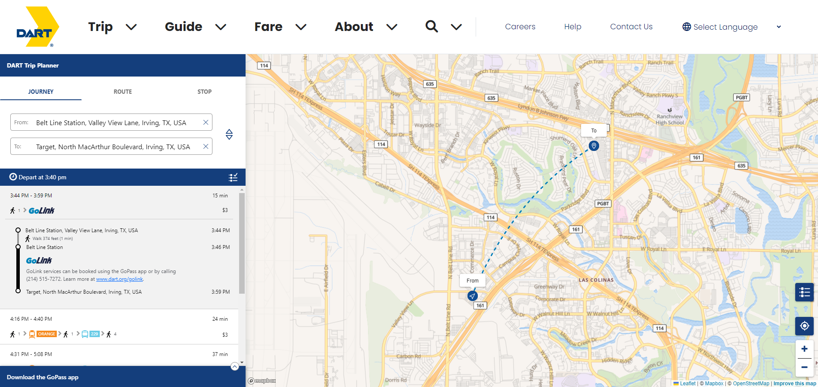Zoom in on the map
Viewport: 818px width, 387px height.
[x=804, y=349]
